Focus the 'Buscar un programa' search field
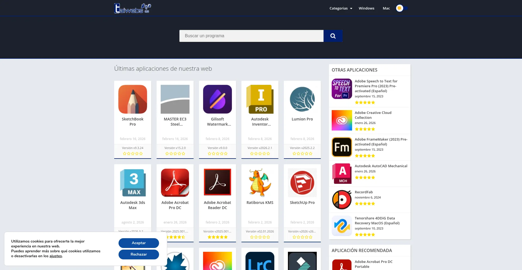Screen dimensions: 522x270 tap(251, 36)
